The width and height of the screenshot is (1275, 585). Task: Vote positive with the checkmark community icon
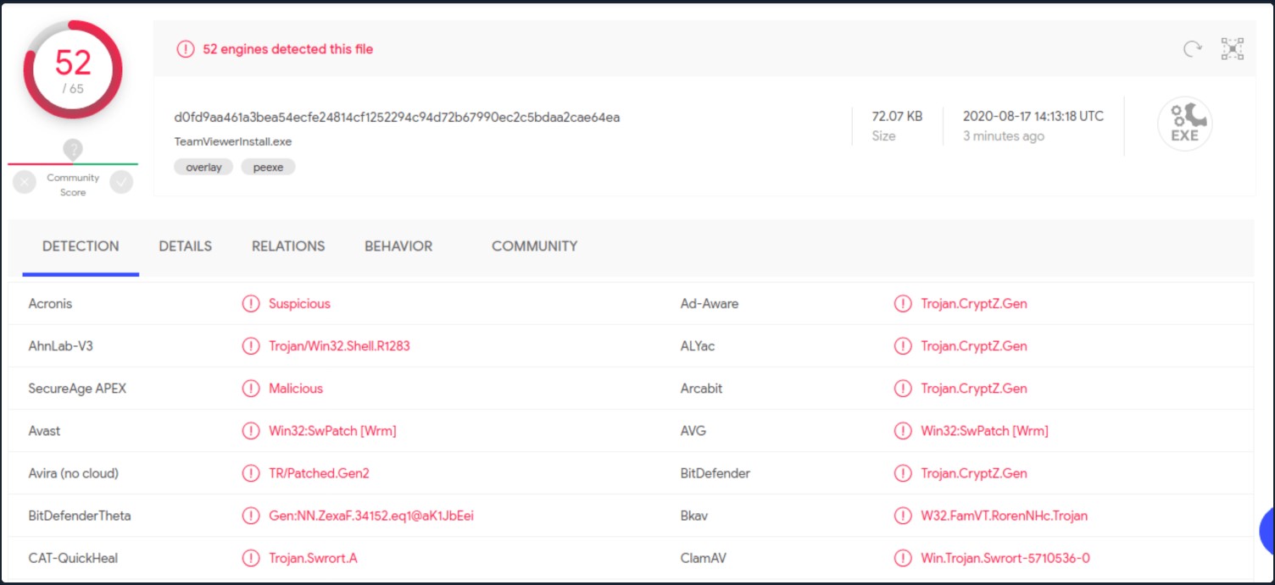(122, 182)
